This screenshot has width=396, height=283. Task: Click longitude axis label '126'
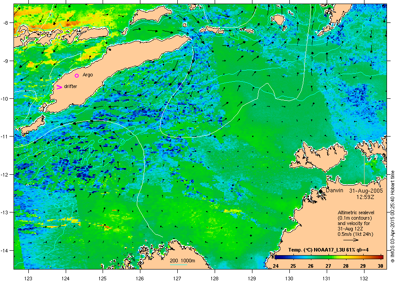pyautogui.click(x=140, y=279)
